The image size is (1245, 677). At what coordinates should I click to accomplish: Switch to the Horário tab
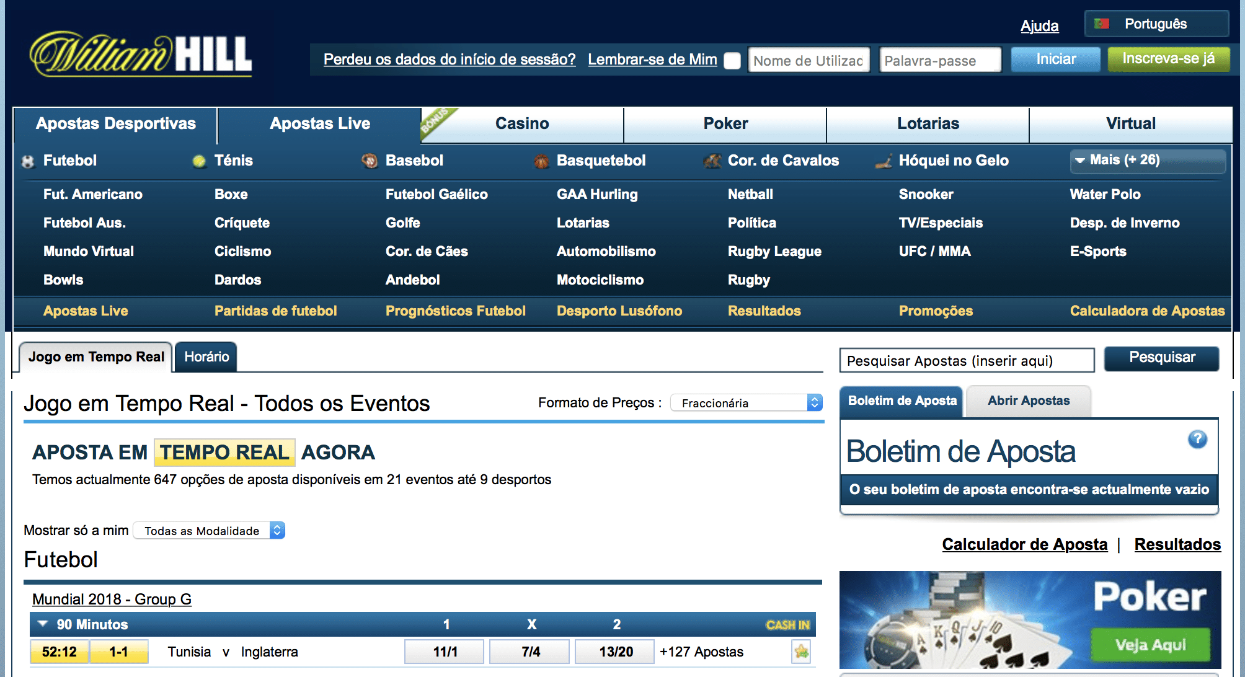[206, 357]
